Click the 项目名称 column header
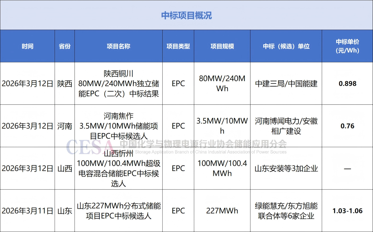The width and height of the screenshot is (373, 232). click(x=119, y=46)
